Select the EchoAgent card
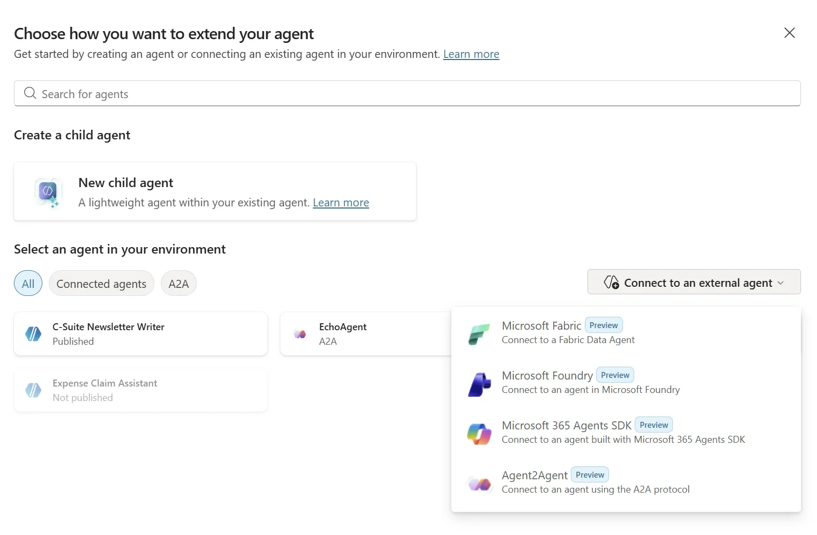The width and height of the screenshot is (817, 535). (366, 333)
